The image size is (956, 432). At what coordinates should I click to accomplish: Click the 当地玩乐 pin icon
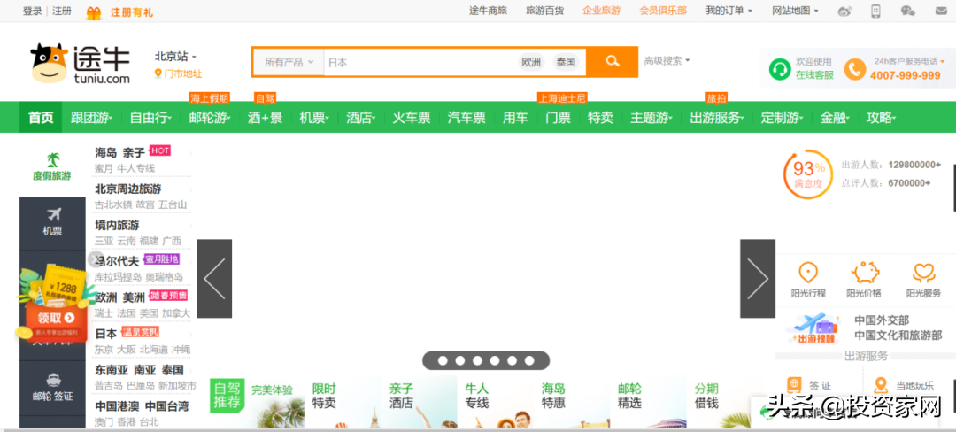pyautogui.click(x=880, y=385)
